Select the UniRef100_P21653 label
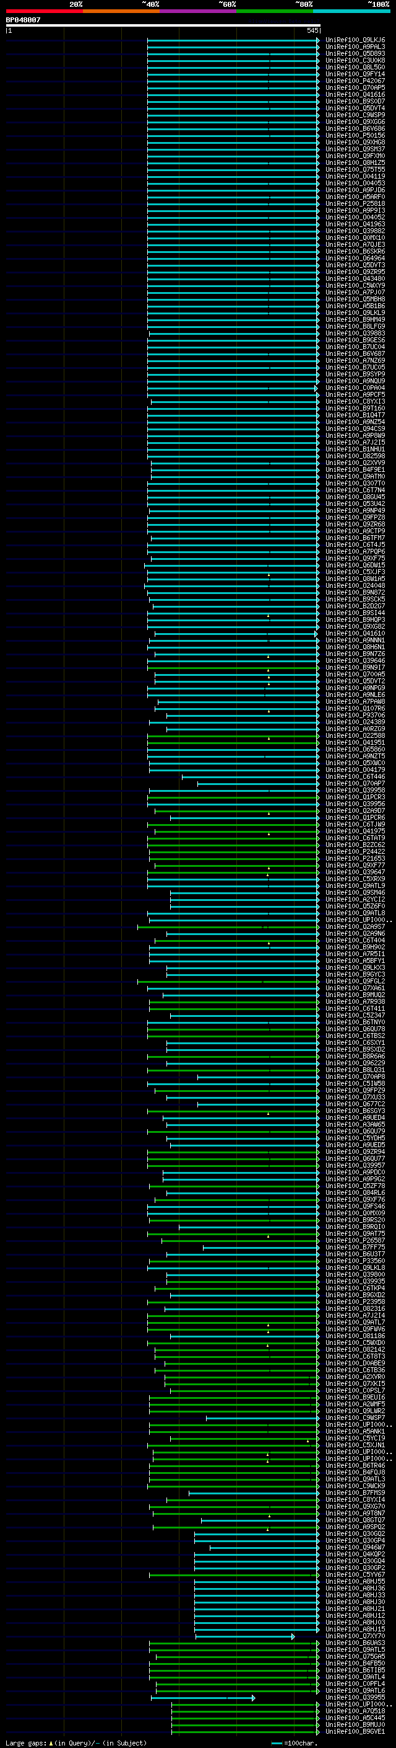 point(355,858)
